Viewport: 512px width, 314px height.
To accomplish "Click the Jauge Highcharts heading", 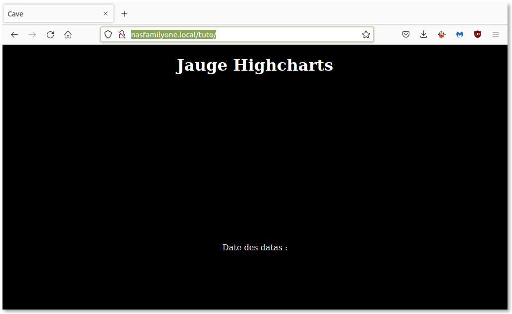I will click(255, 65).
